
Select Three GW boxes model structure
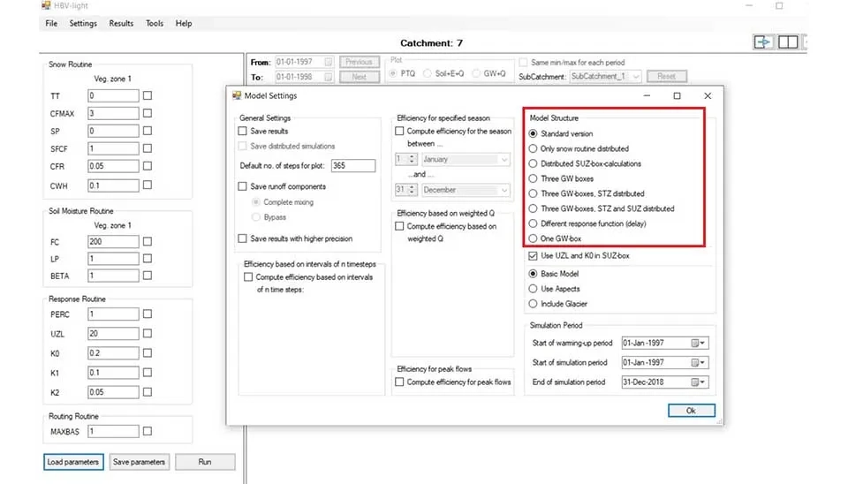533,178
